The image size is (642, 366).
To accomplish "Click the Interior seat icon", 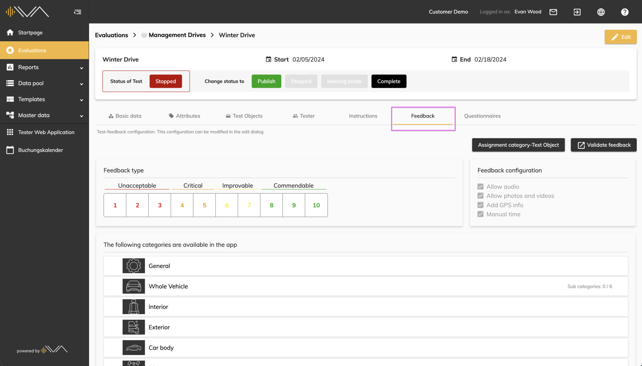I will 134,307.
